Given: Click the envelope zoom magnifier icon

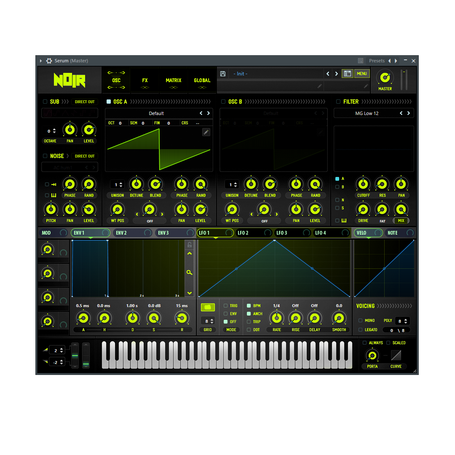Looking at the screenshot, I should tap(190, 273).
